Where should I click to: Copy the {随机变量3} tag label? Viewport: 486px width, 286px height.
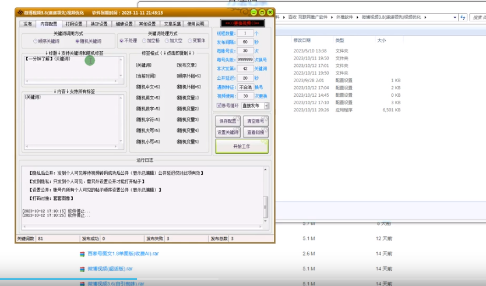(188, 119)
